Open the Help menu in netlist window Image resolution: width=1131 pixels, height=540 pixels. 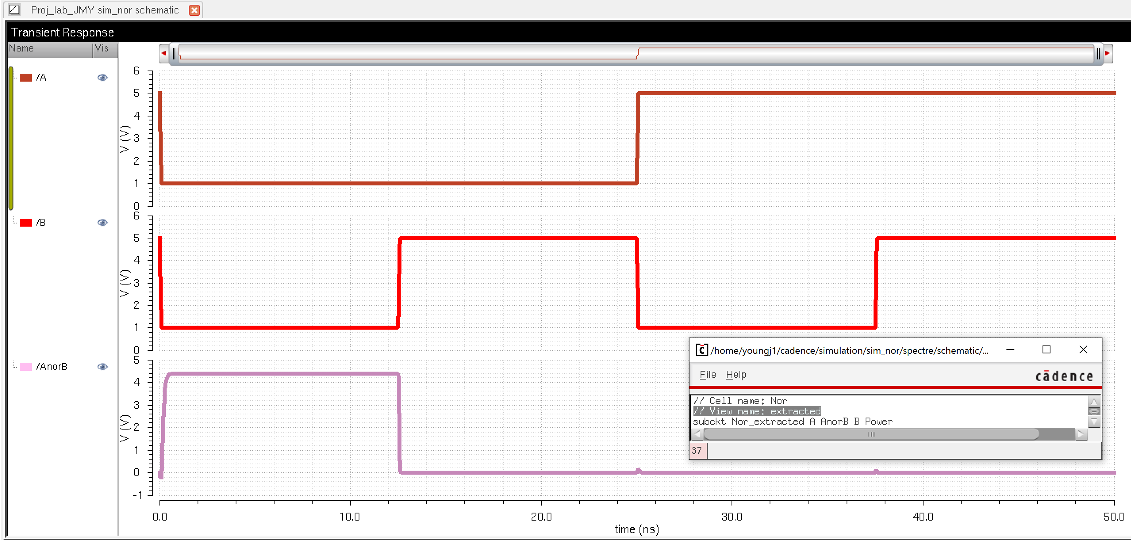[735, 375]
